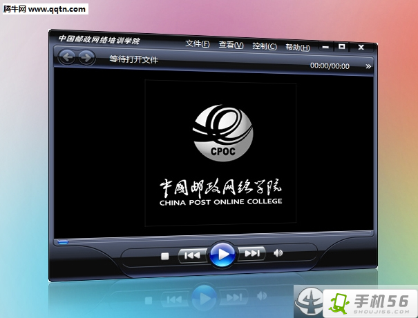Stop playback with the square stop button
The width and height of the screenshot is (418, 318).
tap(165, 256)
